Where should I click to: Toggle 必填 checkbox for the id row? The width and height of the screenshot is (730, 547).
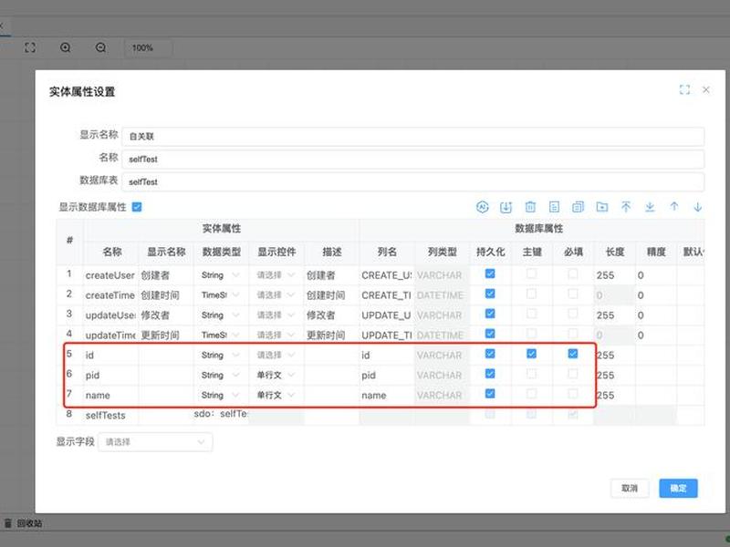pyautogui.click(x=573, y=354)
